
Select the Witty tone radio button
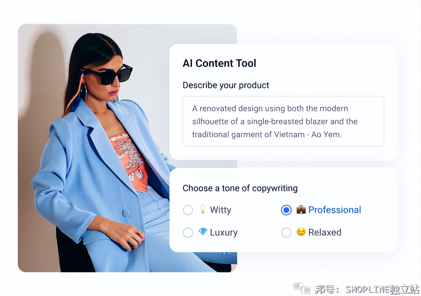tap(188, 210)
